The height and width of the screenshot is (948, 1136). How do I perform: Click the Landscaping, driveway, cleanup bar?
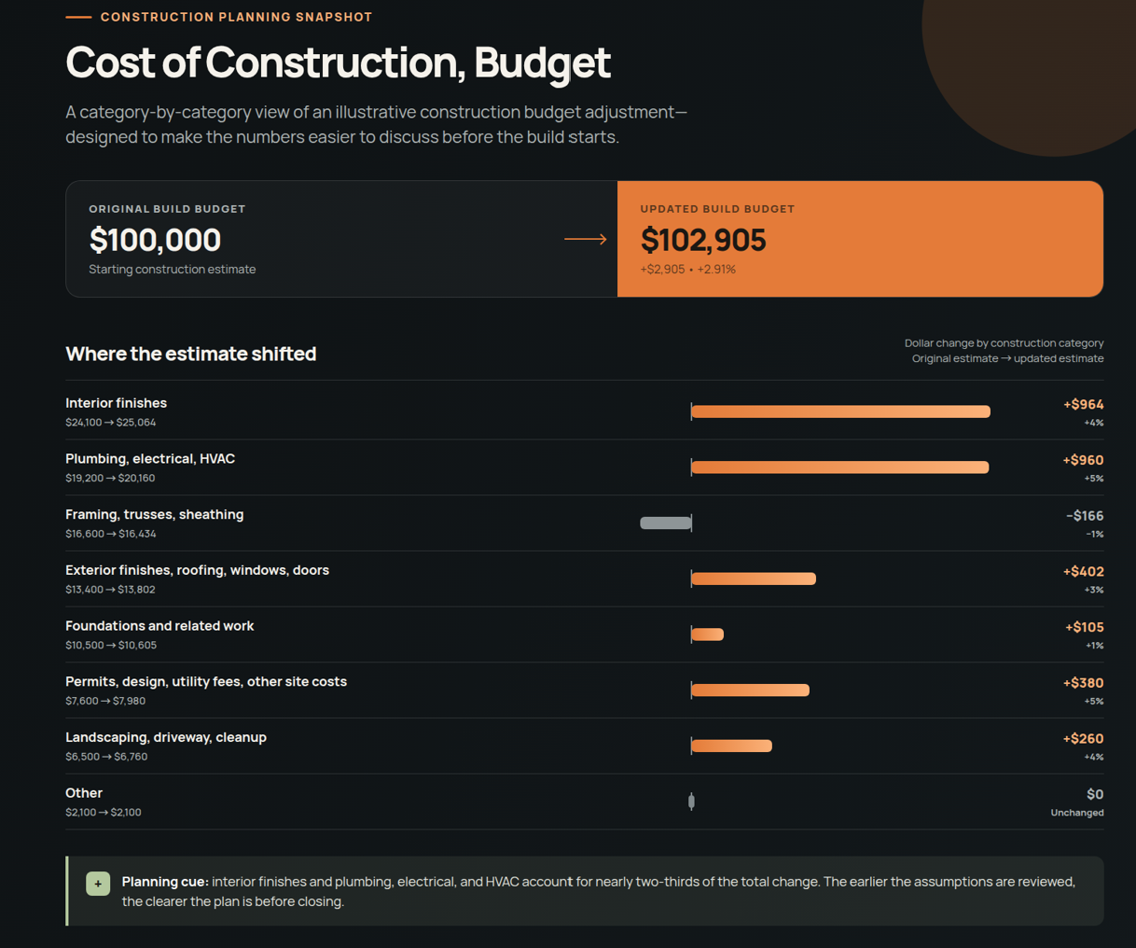click(x=731, y=746)
